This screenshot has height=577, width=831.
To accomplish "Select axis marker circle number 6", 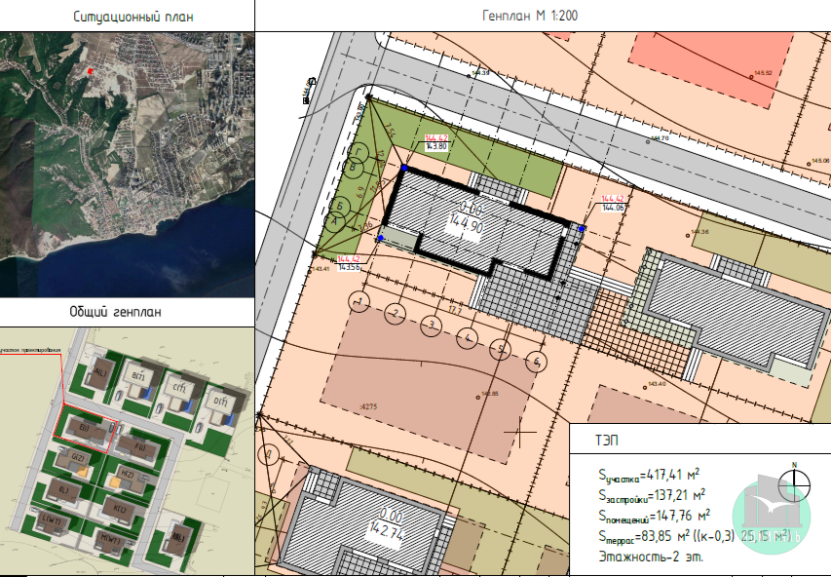I will (x=535, y=362).
